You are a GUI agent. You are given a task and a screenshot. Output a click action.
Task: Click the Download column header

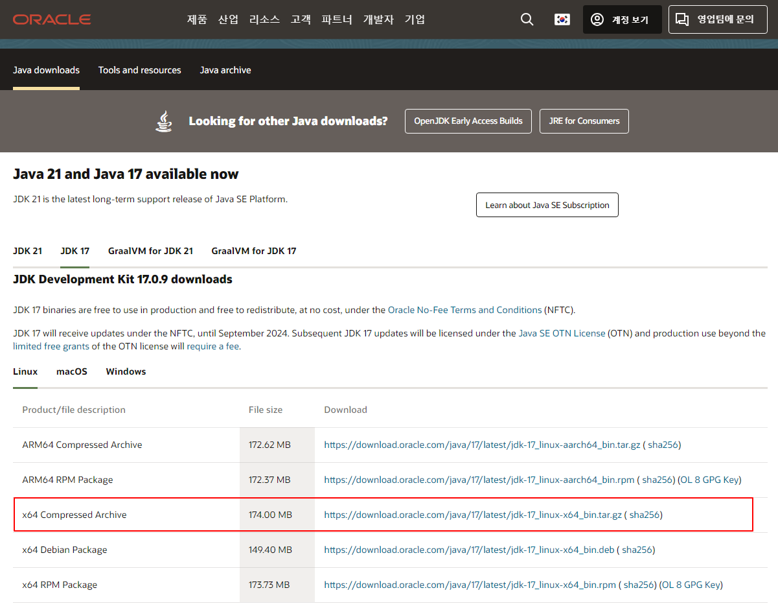coord(346,410)
